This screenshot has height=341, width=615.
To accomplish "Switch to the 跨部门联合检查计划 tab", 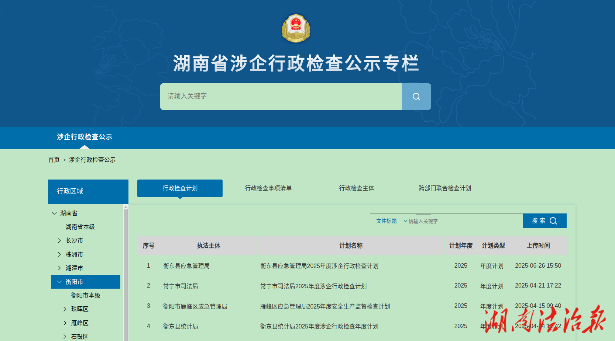I will point(445,188).
